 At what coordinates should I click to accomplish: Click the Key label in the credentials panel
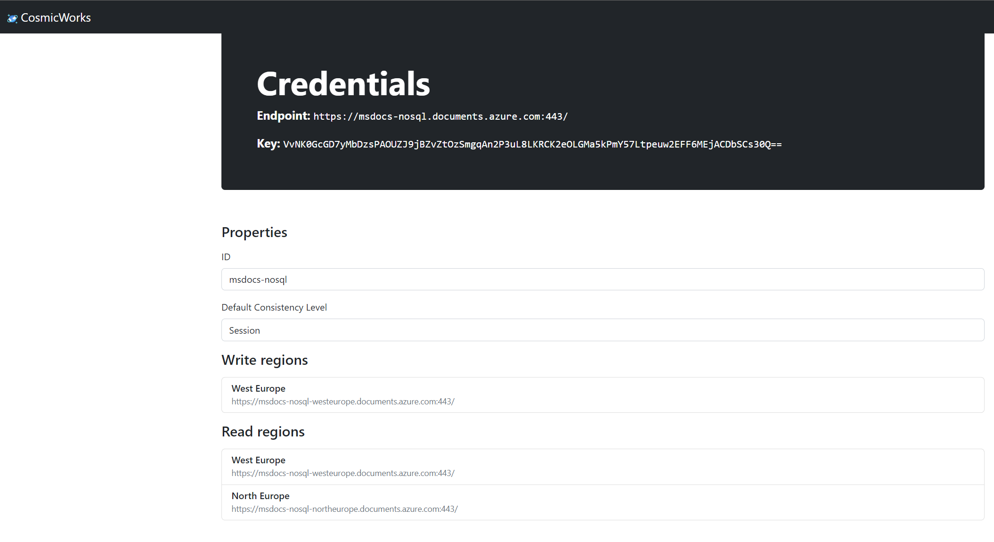click(268, 144)
